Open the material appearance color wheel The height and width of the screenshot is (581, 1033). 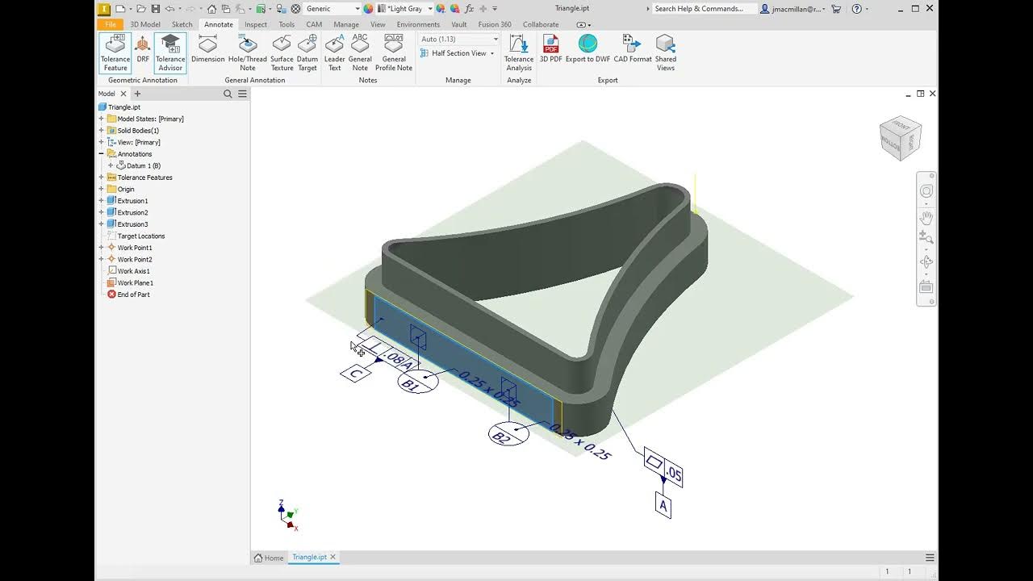coord(369,9)
